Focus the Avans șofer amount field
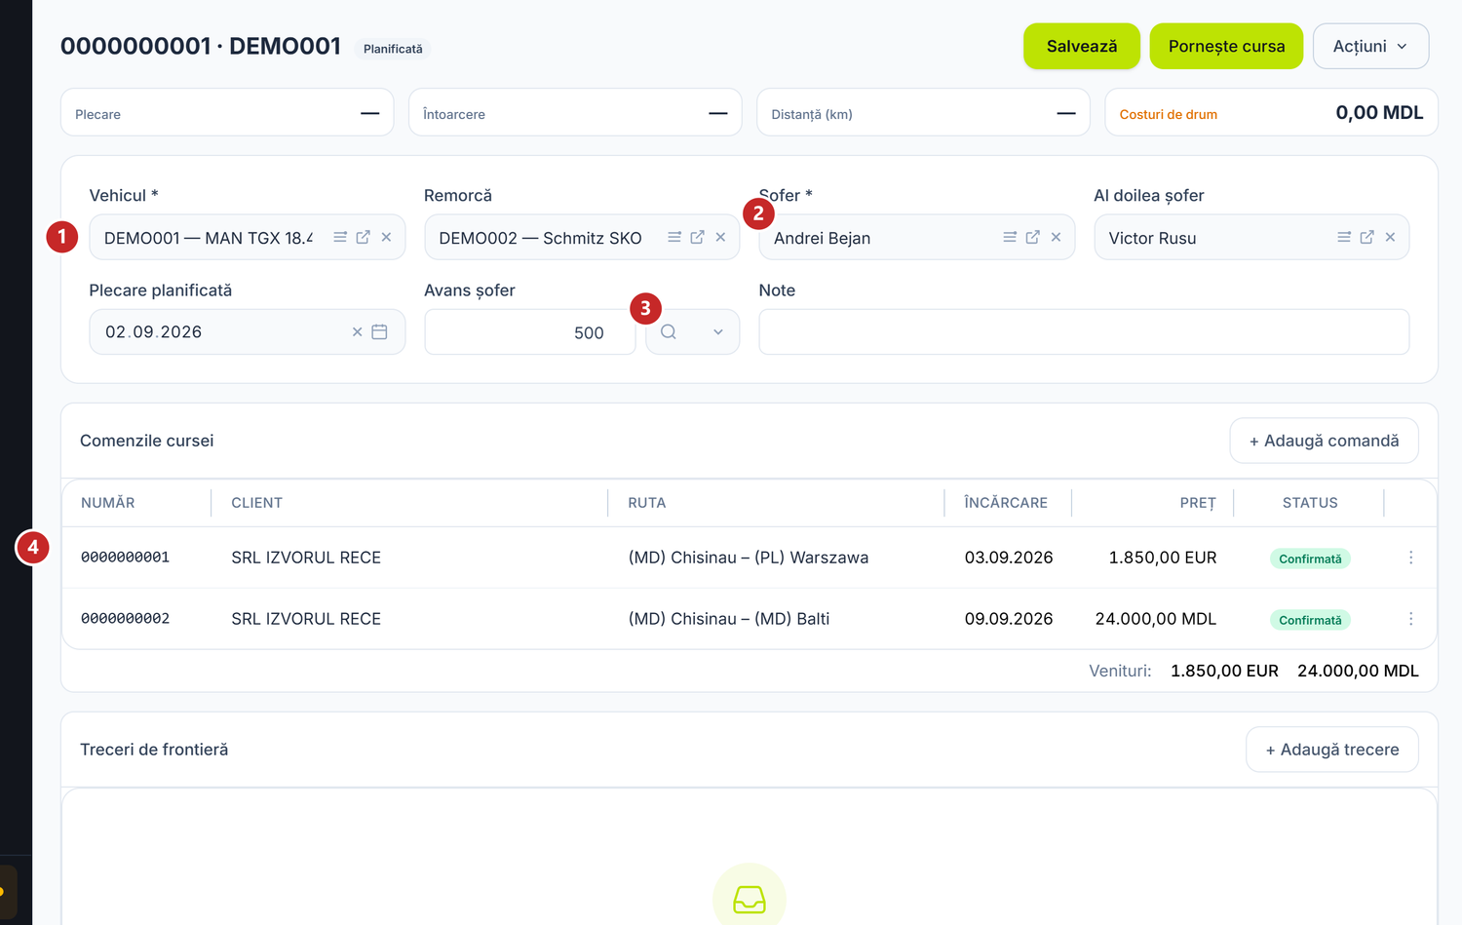The image size is (1462, 925). [530, 332]
